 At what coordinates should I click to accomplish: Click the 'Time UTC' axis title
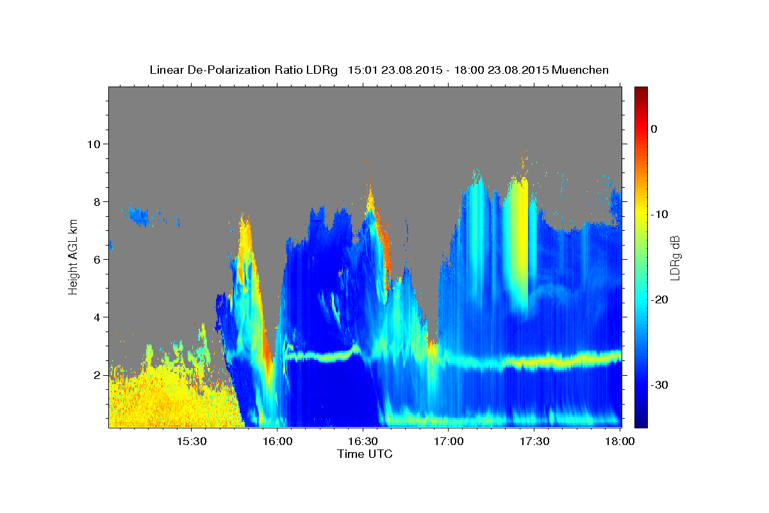tap(365, 455)
